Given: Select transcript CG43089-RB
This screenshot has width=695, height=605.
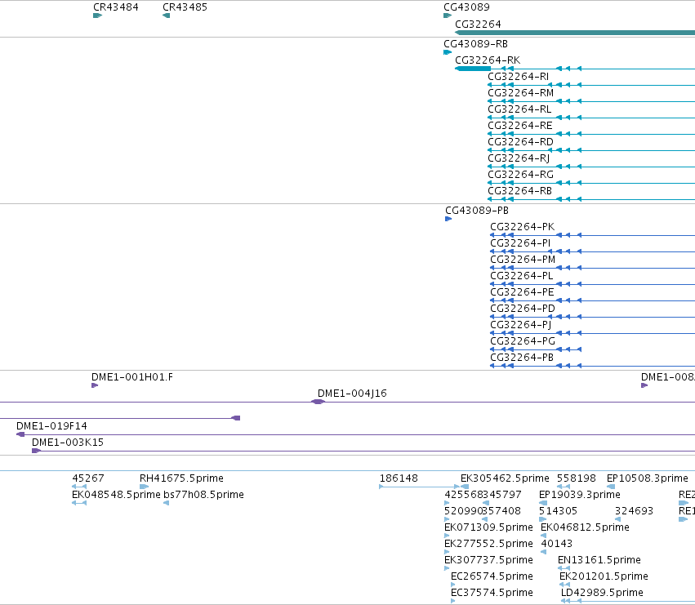Looking at the screenshot, I should click(x=475, y=44).
